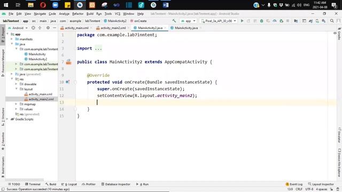Open the Refactor menu
The height and width of the screenshot is (192, 342).
click(x=78, y=14)
